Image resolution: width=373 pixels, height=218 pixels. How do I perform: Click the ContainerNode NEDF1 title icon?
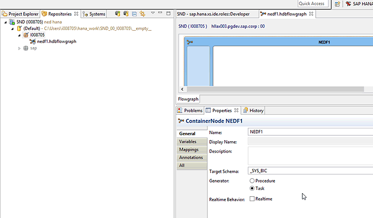click(x=181, y=121)
